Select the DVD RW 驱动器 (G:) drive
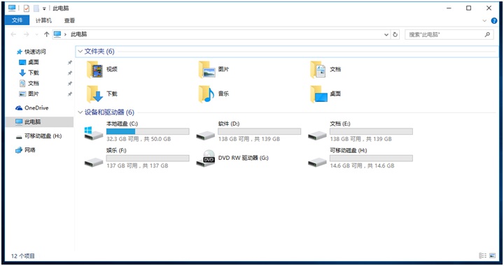This screenshot has width=504, height=266. tap(233, 158)
